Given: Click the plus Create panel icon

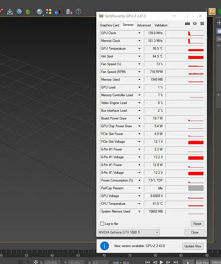Looking at the screenshot, I should [x=219, y=23].
